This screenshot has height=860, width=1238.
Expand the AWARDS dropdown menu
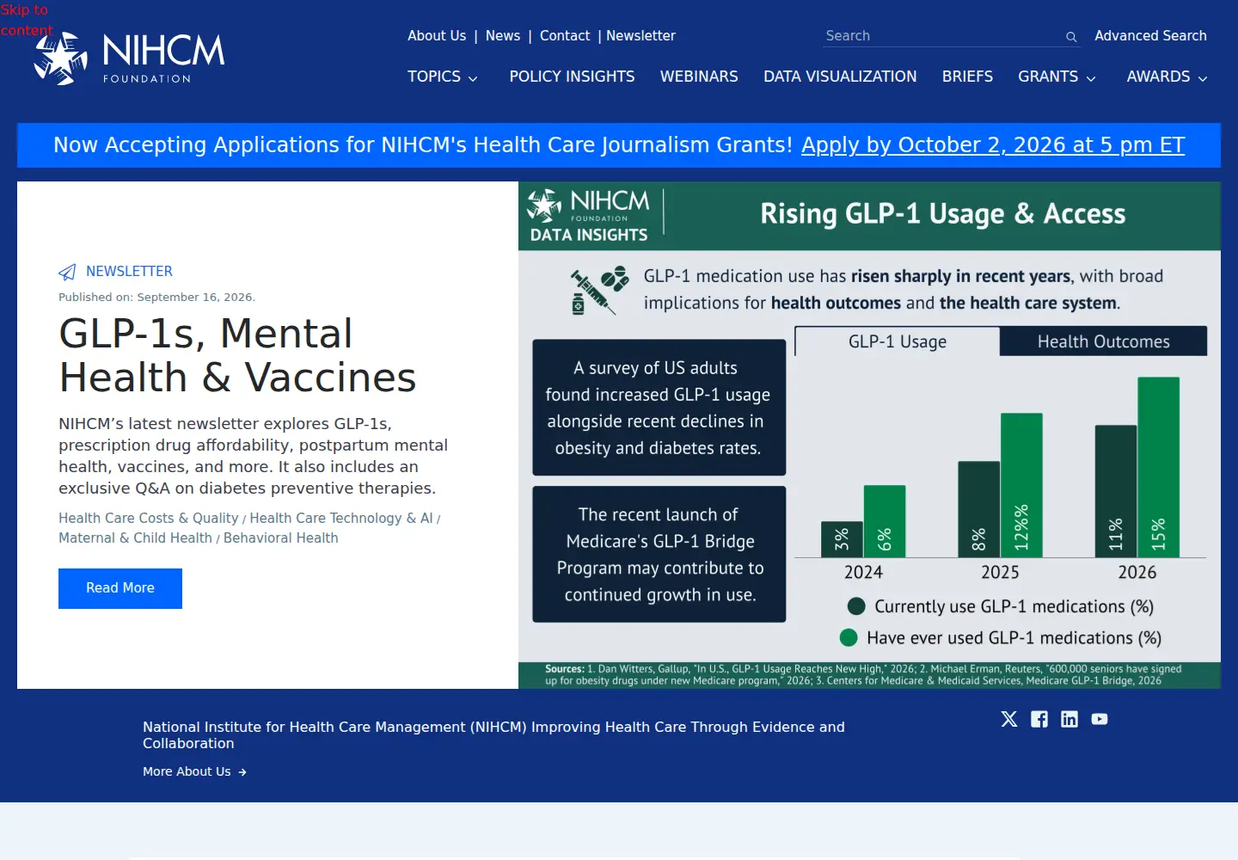(1168, 77)
